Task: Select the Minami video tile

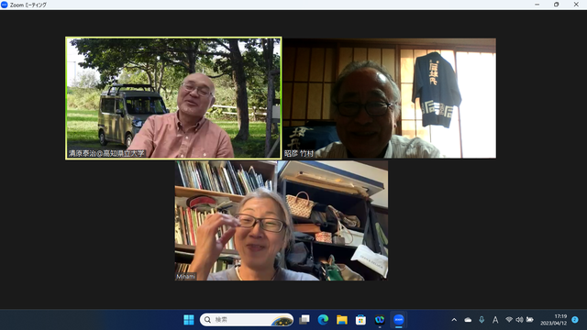Action: [x=282, y=220]
